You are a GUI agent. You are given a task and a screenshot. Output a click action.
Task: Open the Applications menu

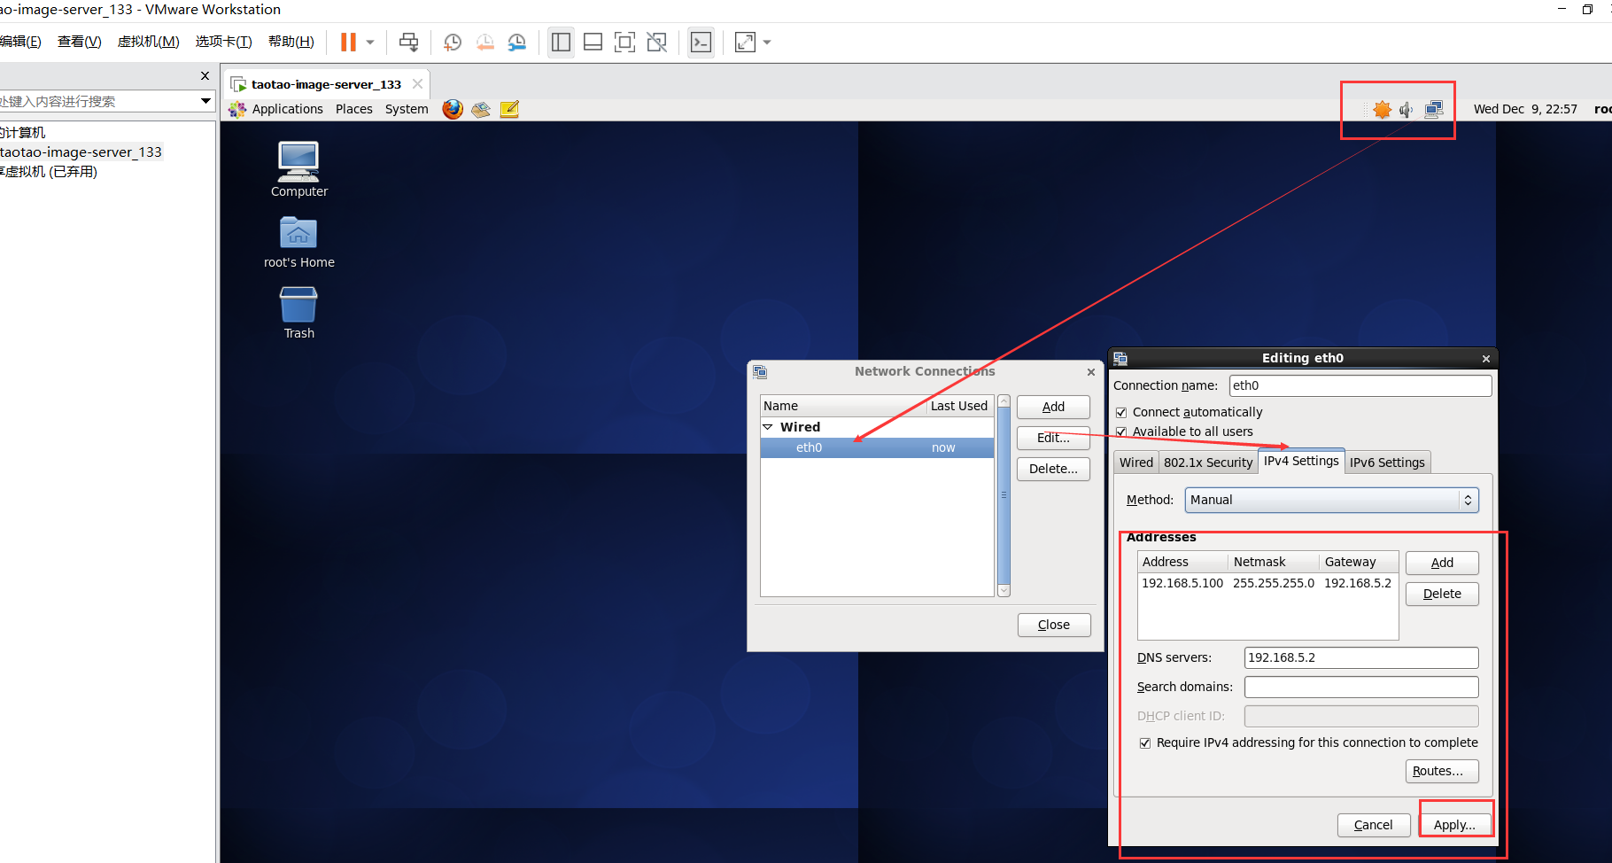(286, 109)
